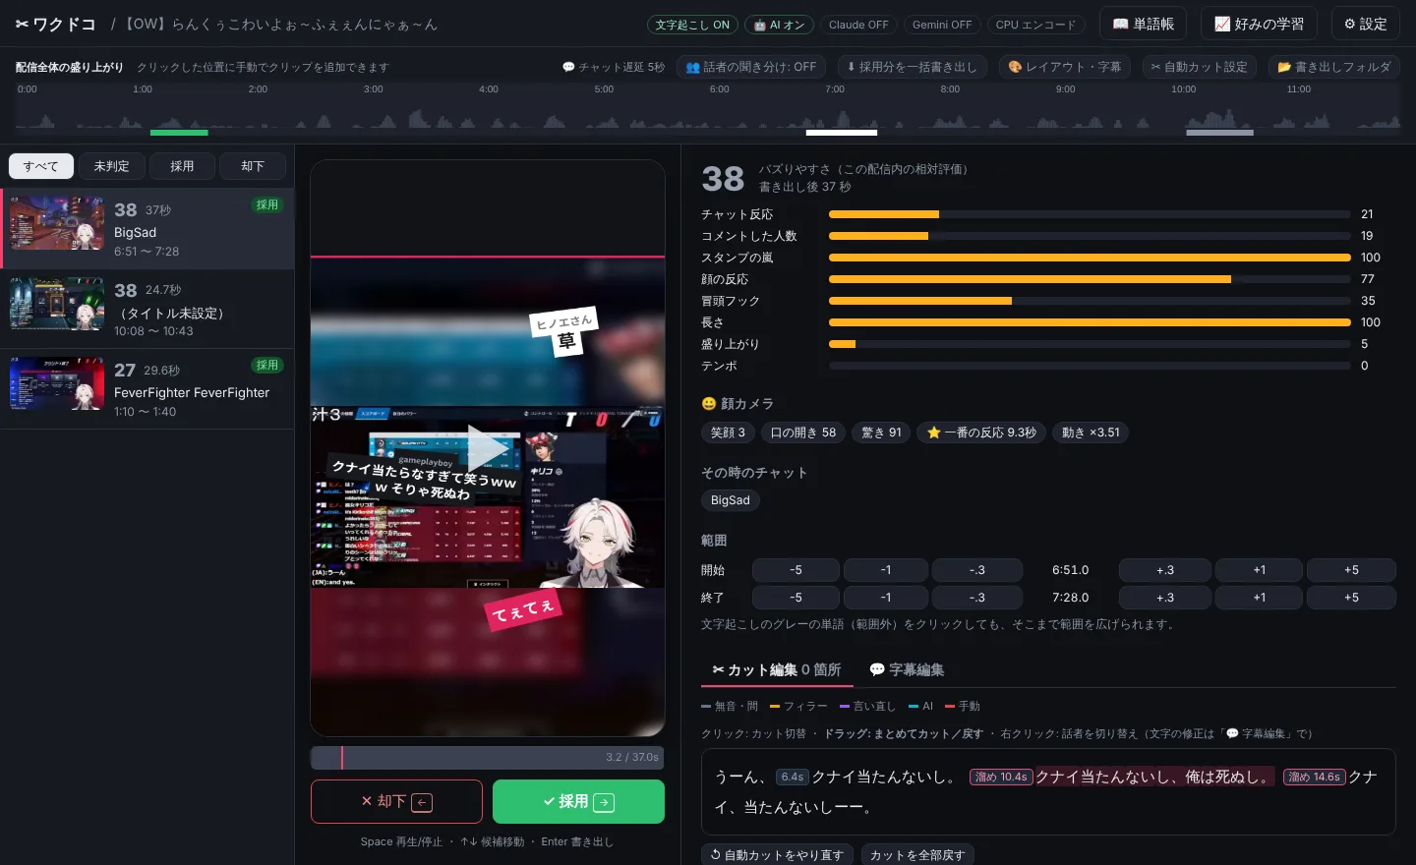Select the 採用 filter tab
This screenshot has width=1416, height=865.
pyautogui.click(x=182, y=166)
